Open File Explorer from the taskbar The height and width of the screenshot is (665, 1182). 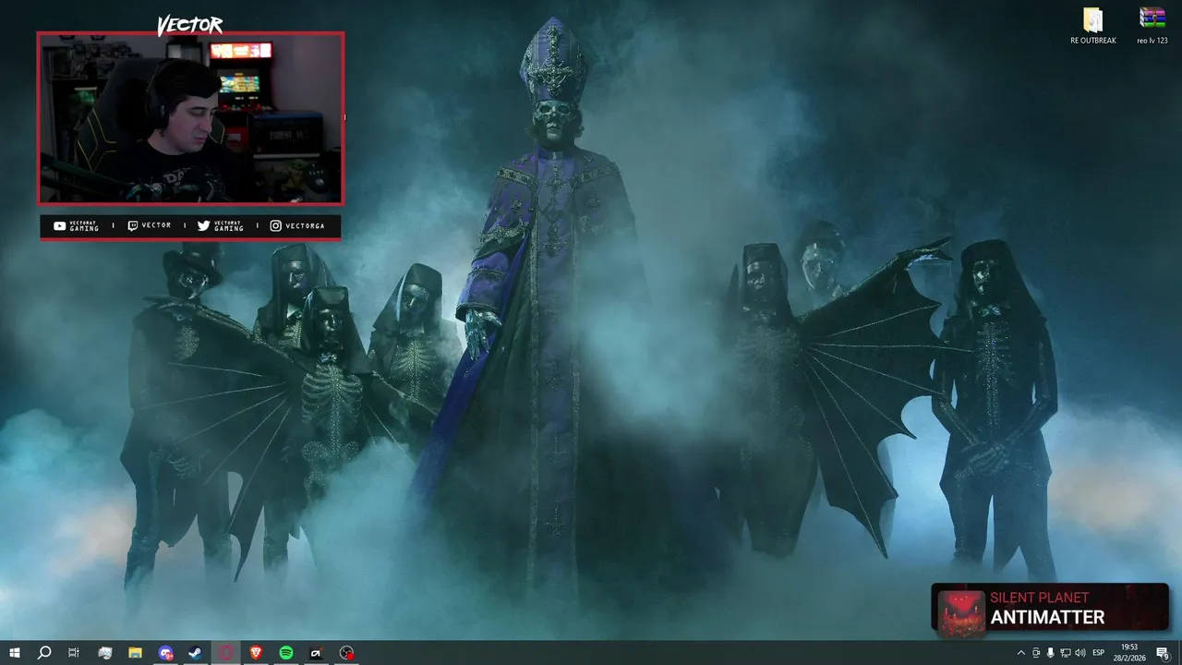coord(135,653)
